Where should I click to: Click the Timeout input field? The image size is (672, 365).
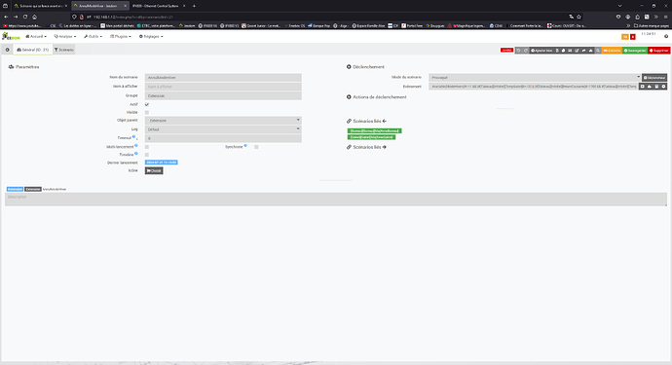tap(223, 138)
